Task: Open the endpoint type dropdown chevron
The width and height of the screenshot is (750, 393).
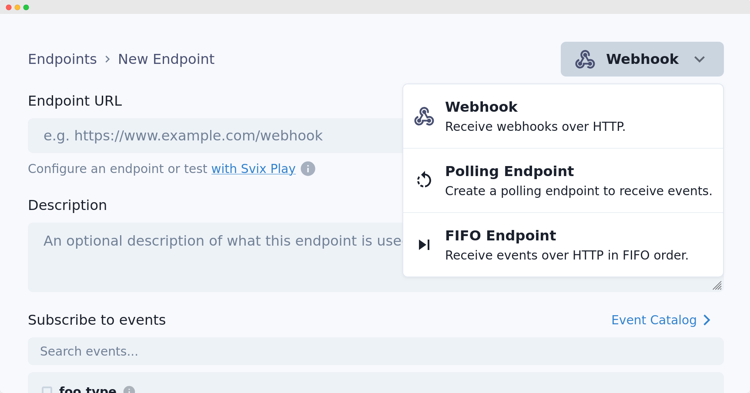Action: [700, 59]
